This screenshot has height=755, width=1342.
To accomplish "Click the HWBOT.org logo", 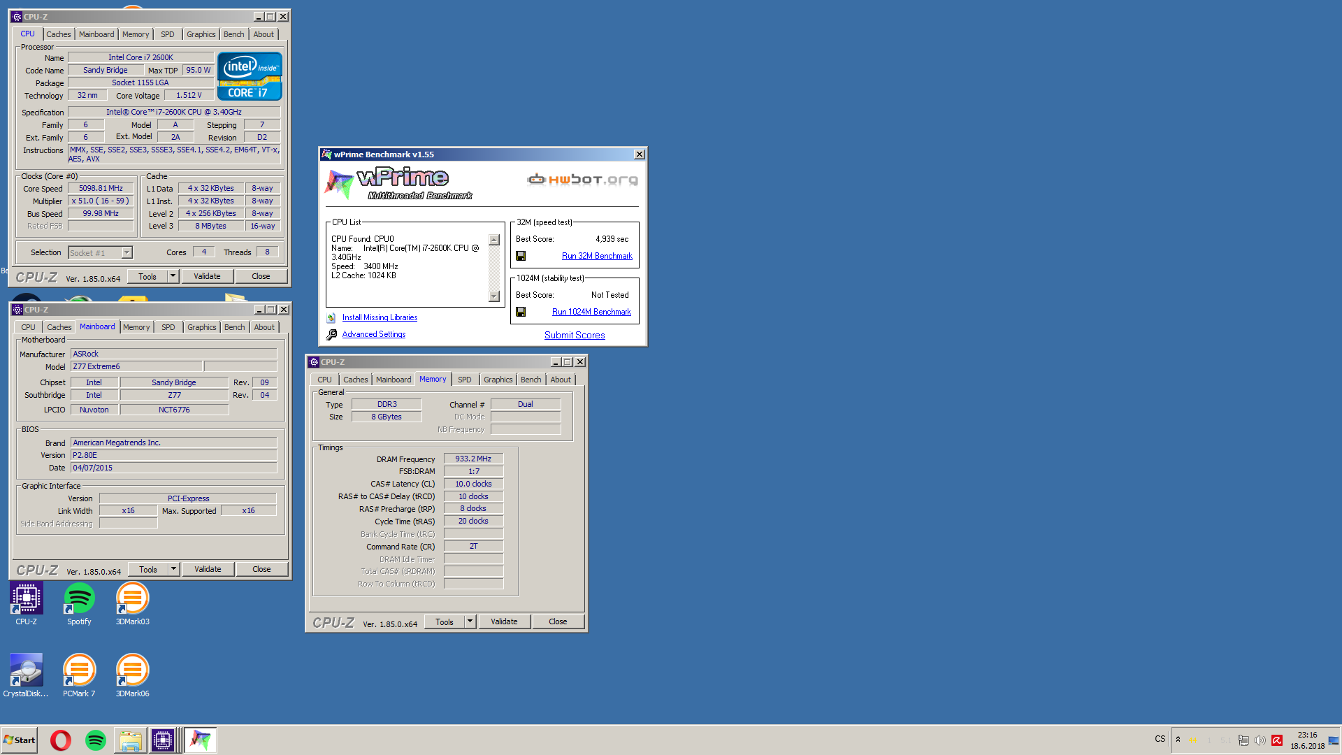I will click(x=582, y=180).
